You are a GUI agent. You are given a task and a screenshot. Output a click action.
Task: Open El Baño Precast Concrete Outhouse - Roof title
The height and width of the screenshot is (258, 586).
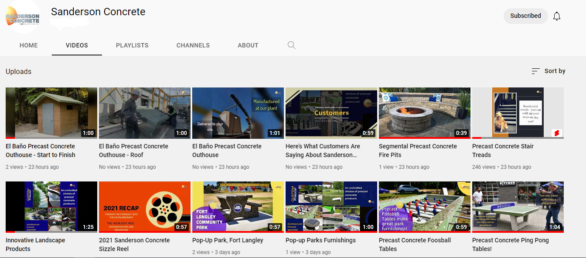(133, 151)
